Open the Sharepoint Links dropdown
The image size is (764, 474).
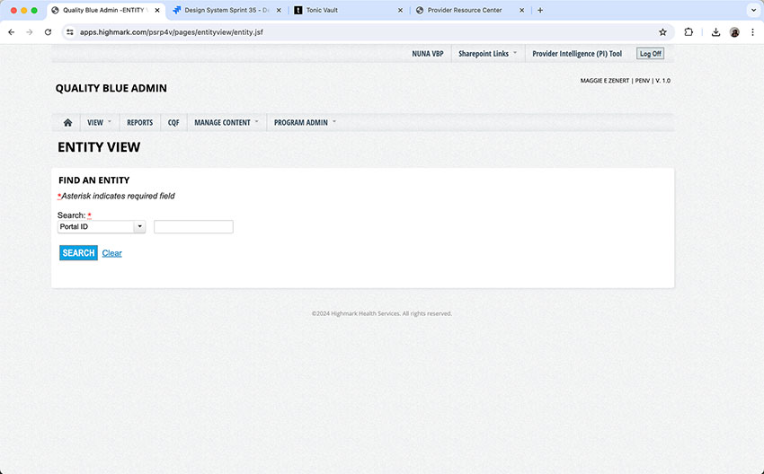487,54
